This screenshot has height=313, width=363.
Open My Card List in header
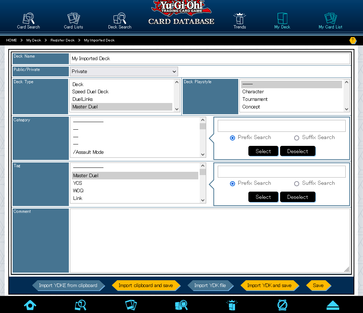pos(330,21)
